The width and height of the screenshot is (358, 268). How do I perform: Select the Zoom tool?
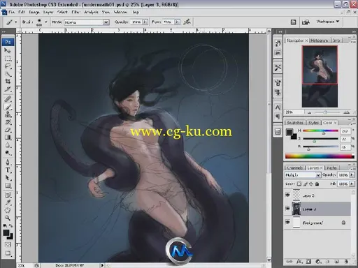coord(8,218)
